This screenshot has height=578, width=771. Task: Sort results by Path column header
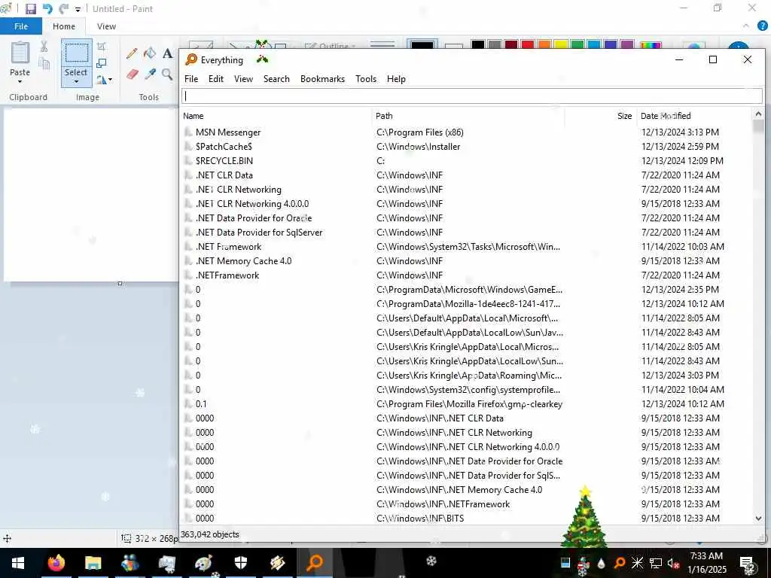(468, 116)
